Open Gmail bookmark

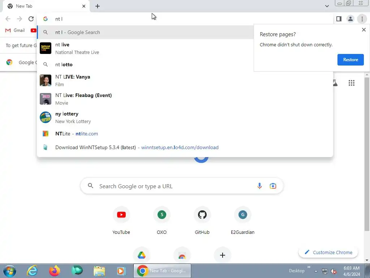(x=15, y=30)
